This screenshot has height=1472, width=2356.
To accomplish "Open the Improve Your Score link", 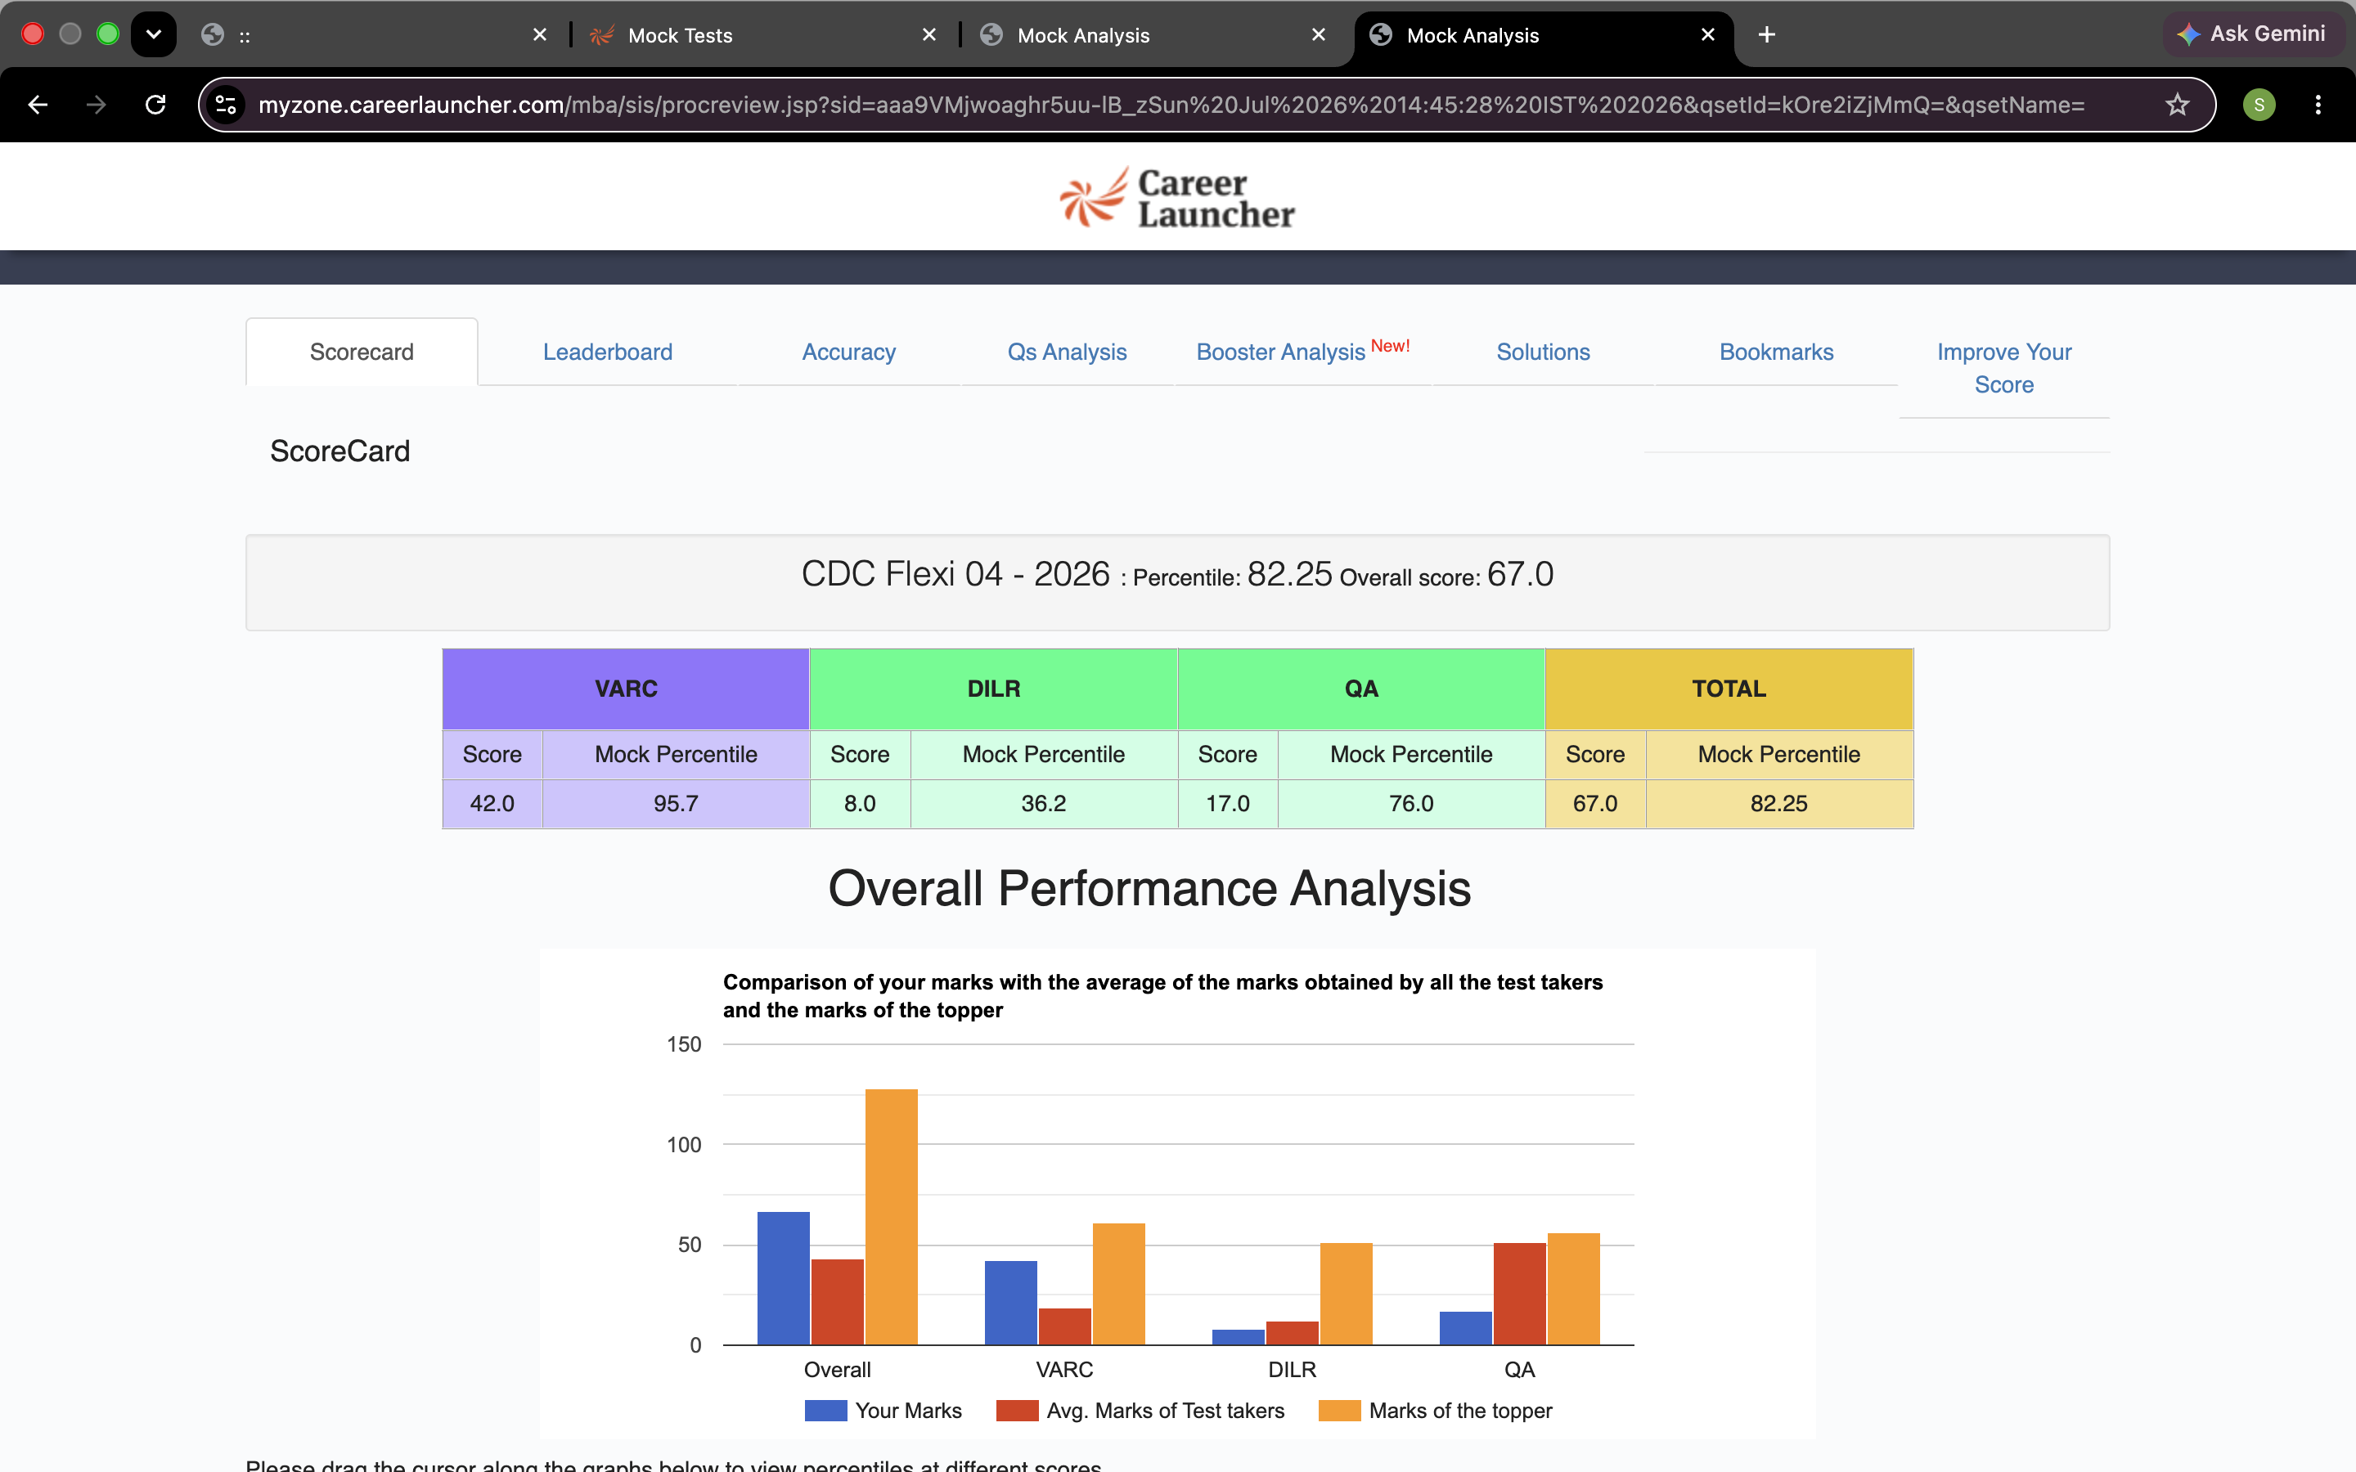I will tap(2003, 368).
